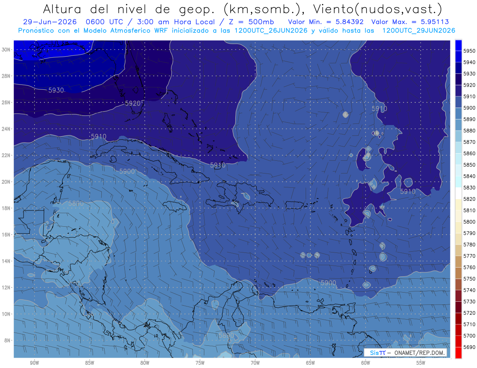Select the forecast date '29-Jun-2026'
477x368 pixels.
(49, 22)
